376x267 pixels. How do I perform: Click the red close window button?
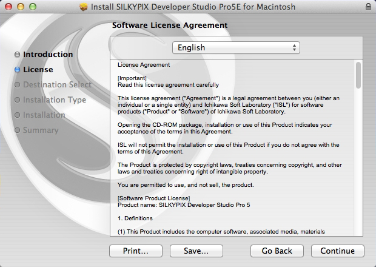(8, 7)
